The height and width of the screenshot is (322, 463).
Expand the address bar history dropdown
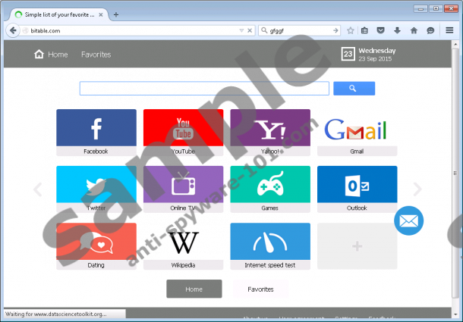pyautogui.click(x=241, y=31)
